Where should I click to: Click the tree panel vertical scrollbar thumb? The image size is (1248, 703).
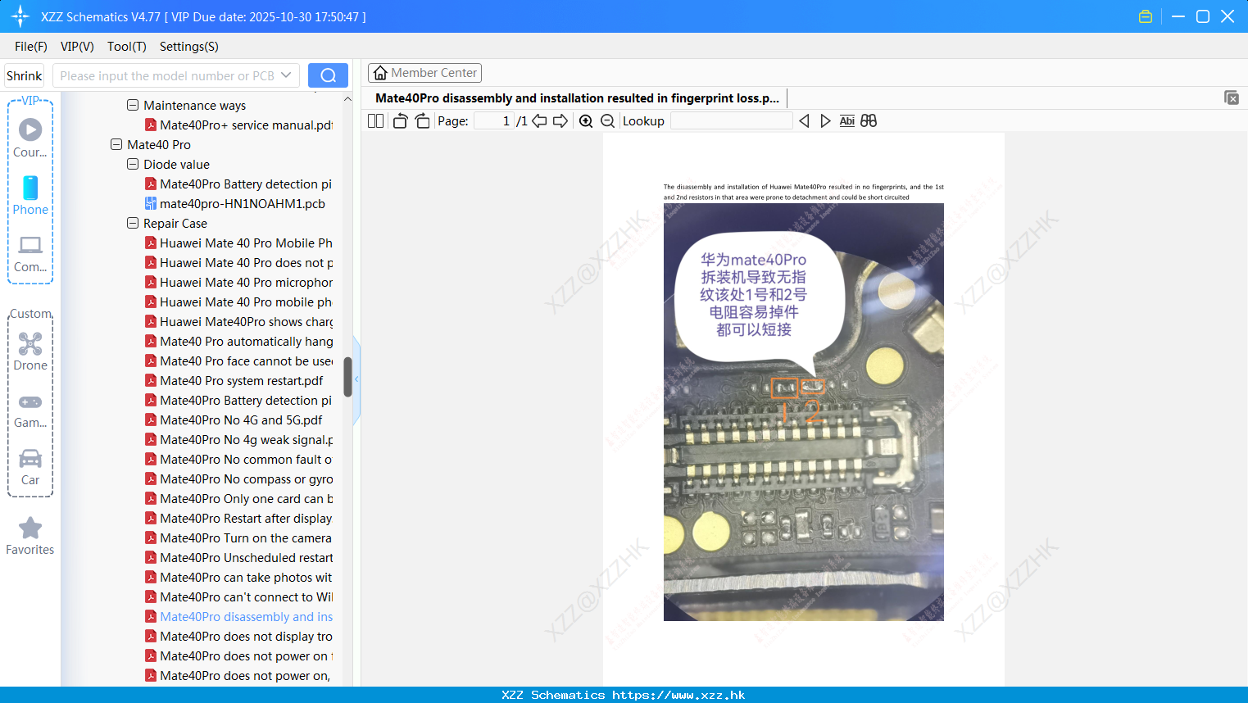coord(347,376)
